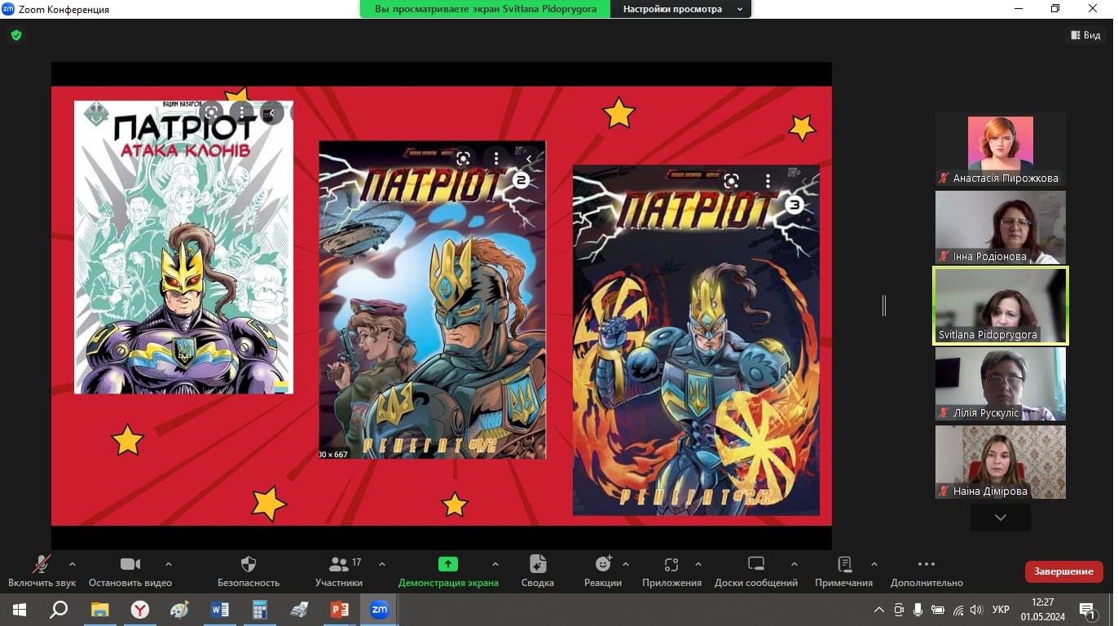Click the red Завершение end button
Screen dimensions: 1118x626
point(1063,571)
